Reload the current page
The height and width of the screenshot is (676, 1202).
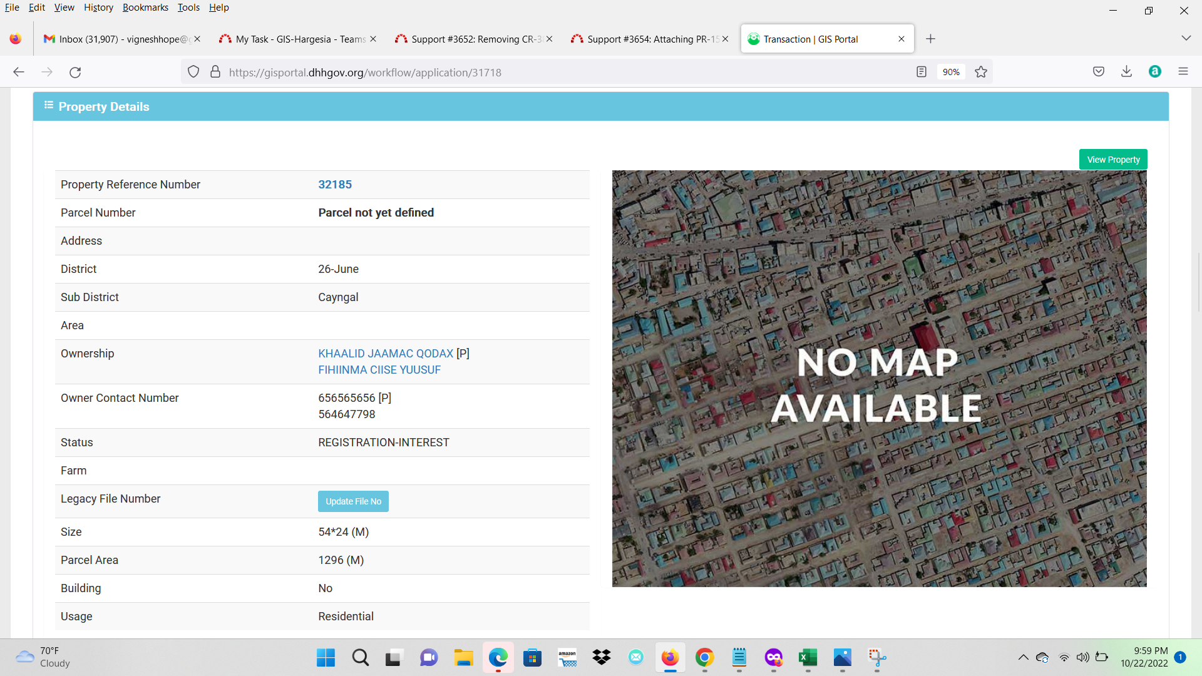[75, 72]
